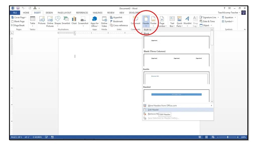The width and height of the screenshot is (257, 144).
Task: Insert WordArt
Action: 187,22
